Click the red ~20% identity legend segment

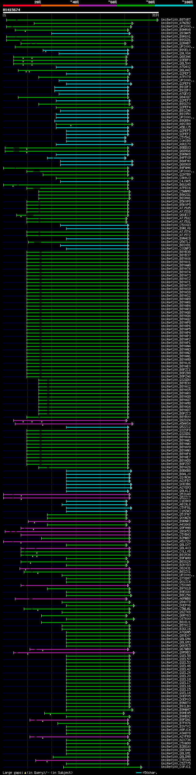pyautogui.click(x=22, y=6)
